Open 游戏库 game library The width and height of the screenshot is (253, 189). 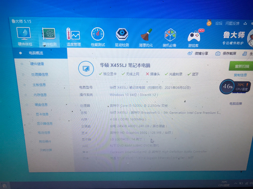click(194, 38)
